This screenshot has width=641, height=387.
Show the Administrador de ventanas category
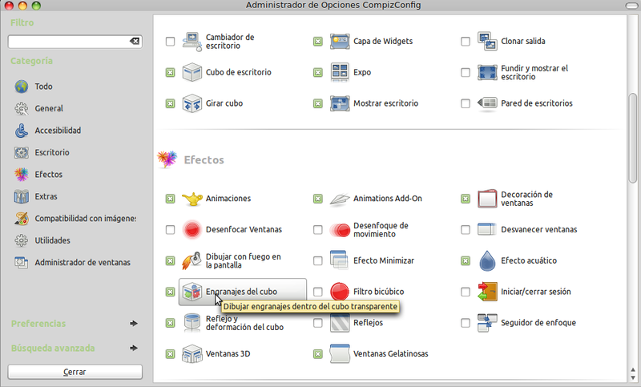coord(82,262)
